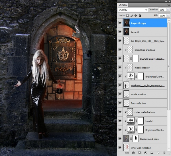This screenshot has height=156, width=171.
Task: Create a new layer
Action: [x=158, y=153]
